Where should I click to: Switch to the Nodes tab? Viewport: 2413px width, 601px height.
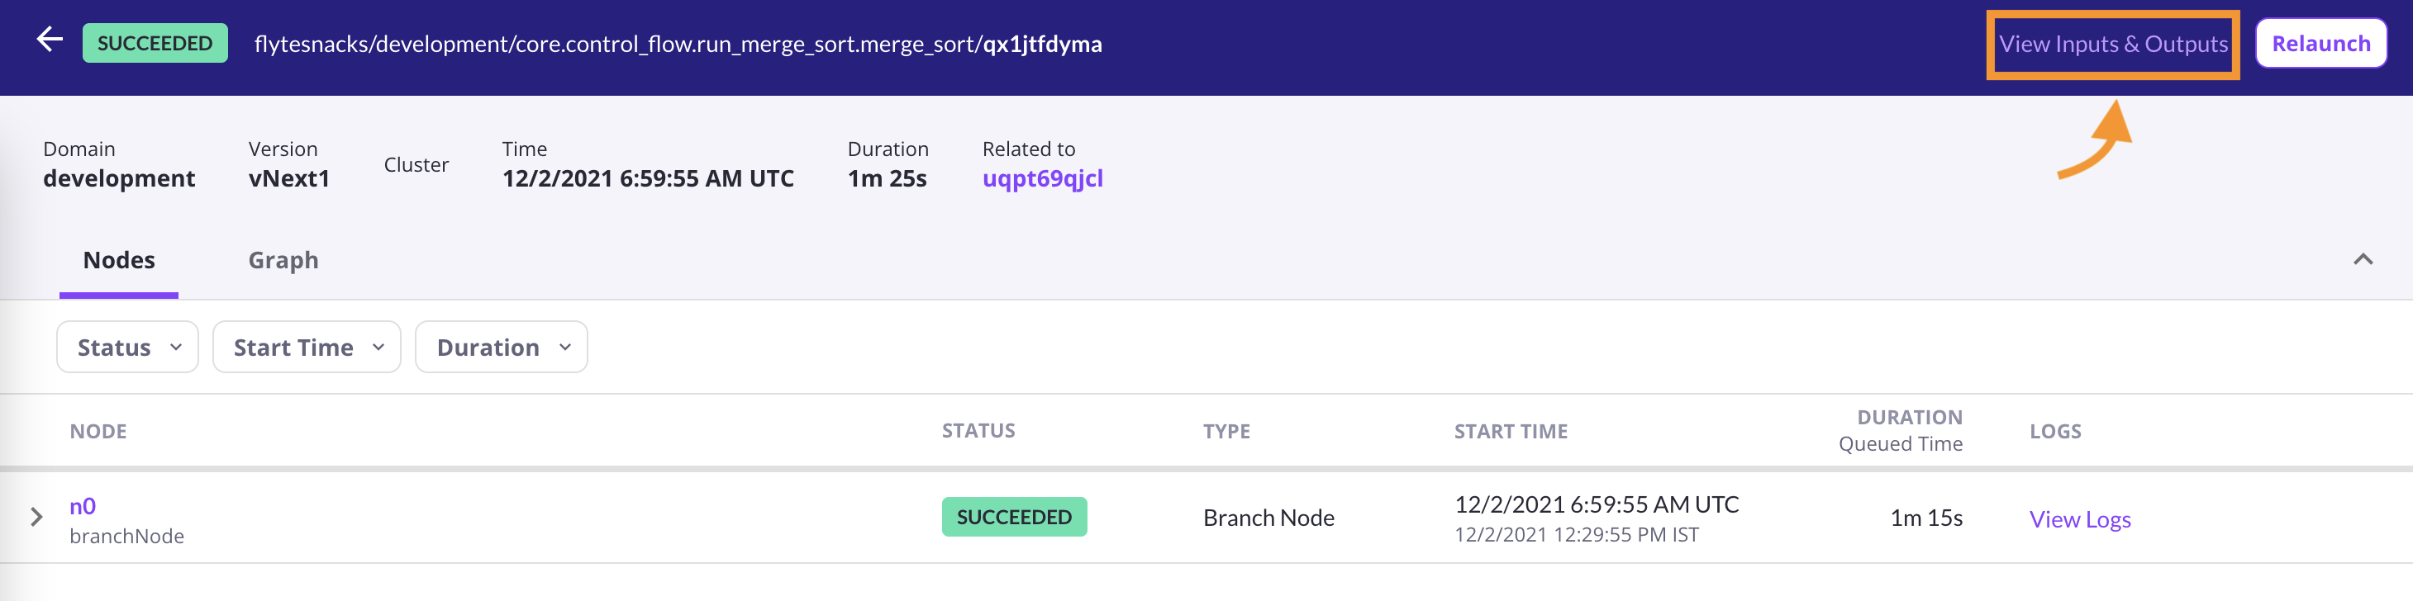click(x=119, y=260)
